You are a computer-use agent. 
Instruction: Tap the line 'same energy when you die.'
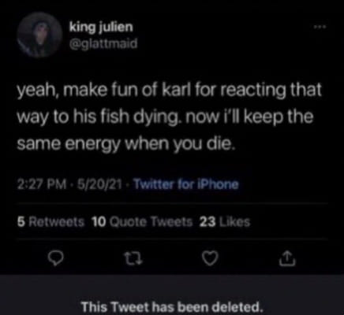point(125,144)
